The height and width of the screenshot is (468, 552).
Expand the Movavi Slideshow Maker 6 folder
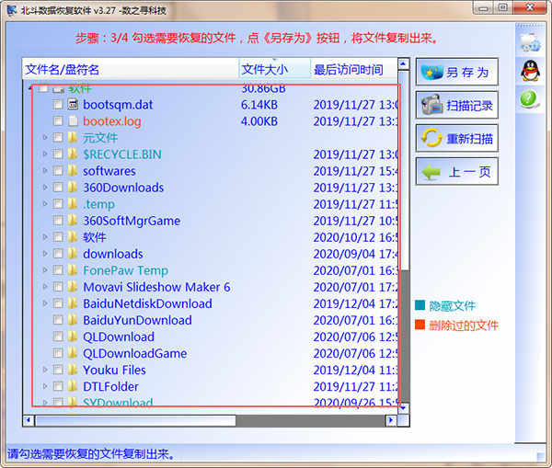pos(44,287)
